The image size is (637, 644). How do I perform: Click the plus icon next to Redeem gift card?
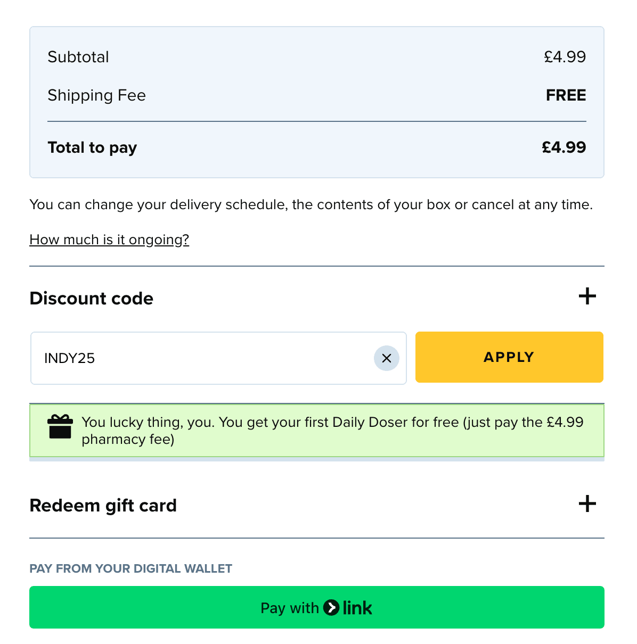(587, 503)
